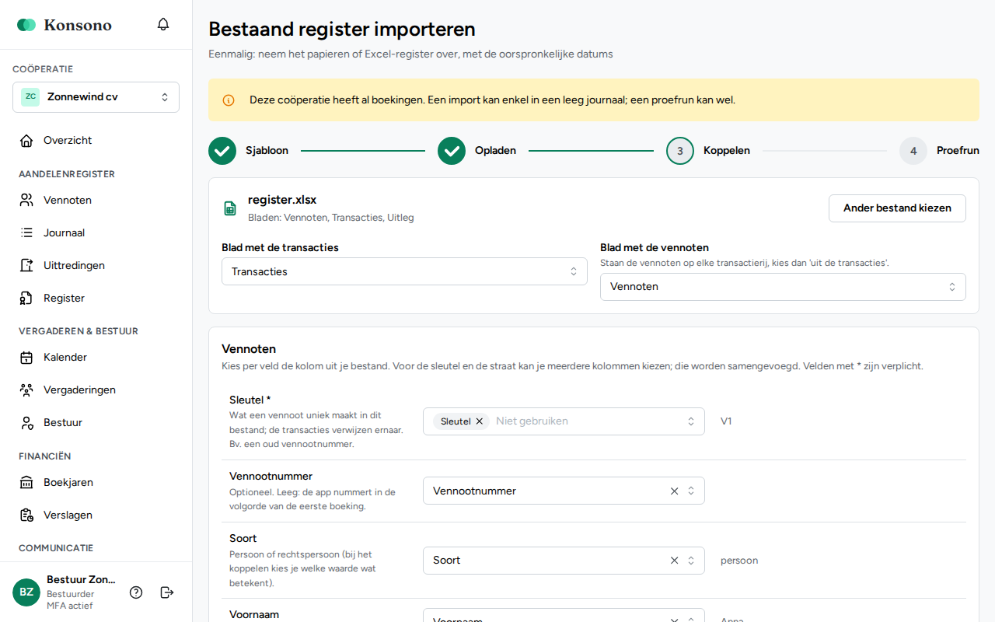Click the Ander bestand kiezen button

(x=897, y=208)
